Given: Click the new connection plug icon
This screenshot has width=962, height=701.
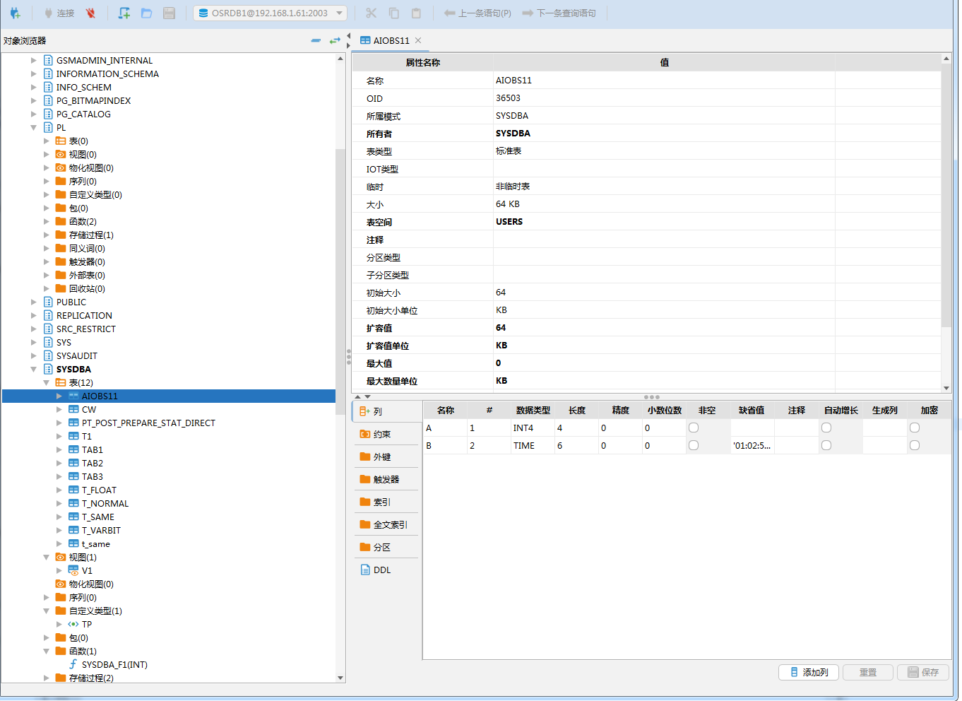Looking at the screenshot, I should [x=15, y=13].
